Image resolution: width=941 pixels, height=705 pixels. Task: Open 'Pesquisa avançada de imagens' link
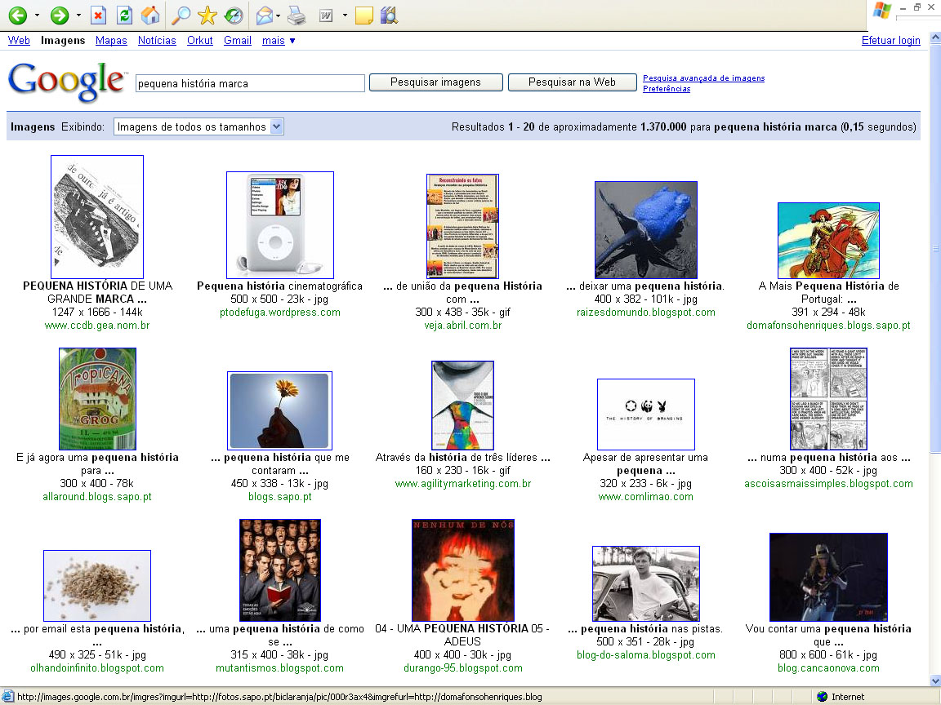click(x=703, y=78)
